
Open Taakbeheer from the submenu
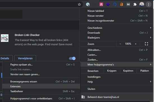41,91
